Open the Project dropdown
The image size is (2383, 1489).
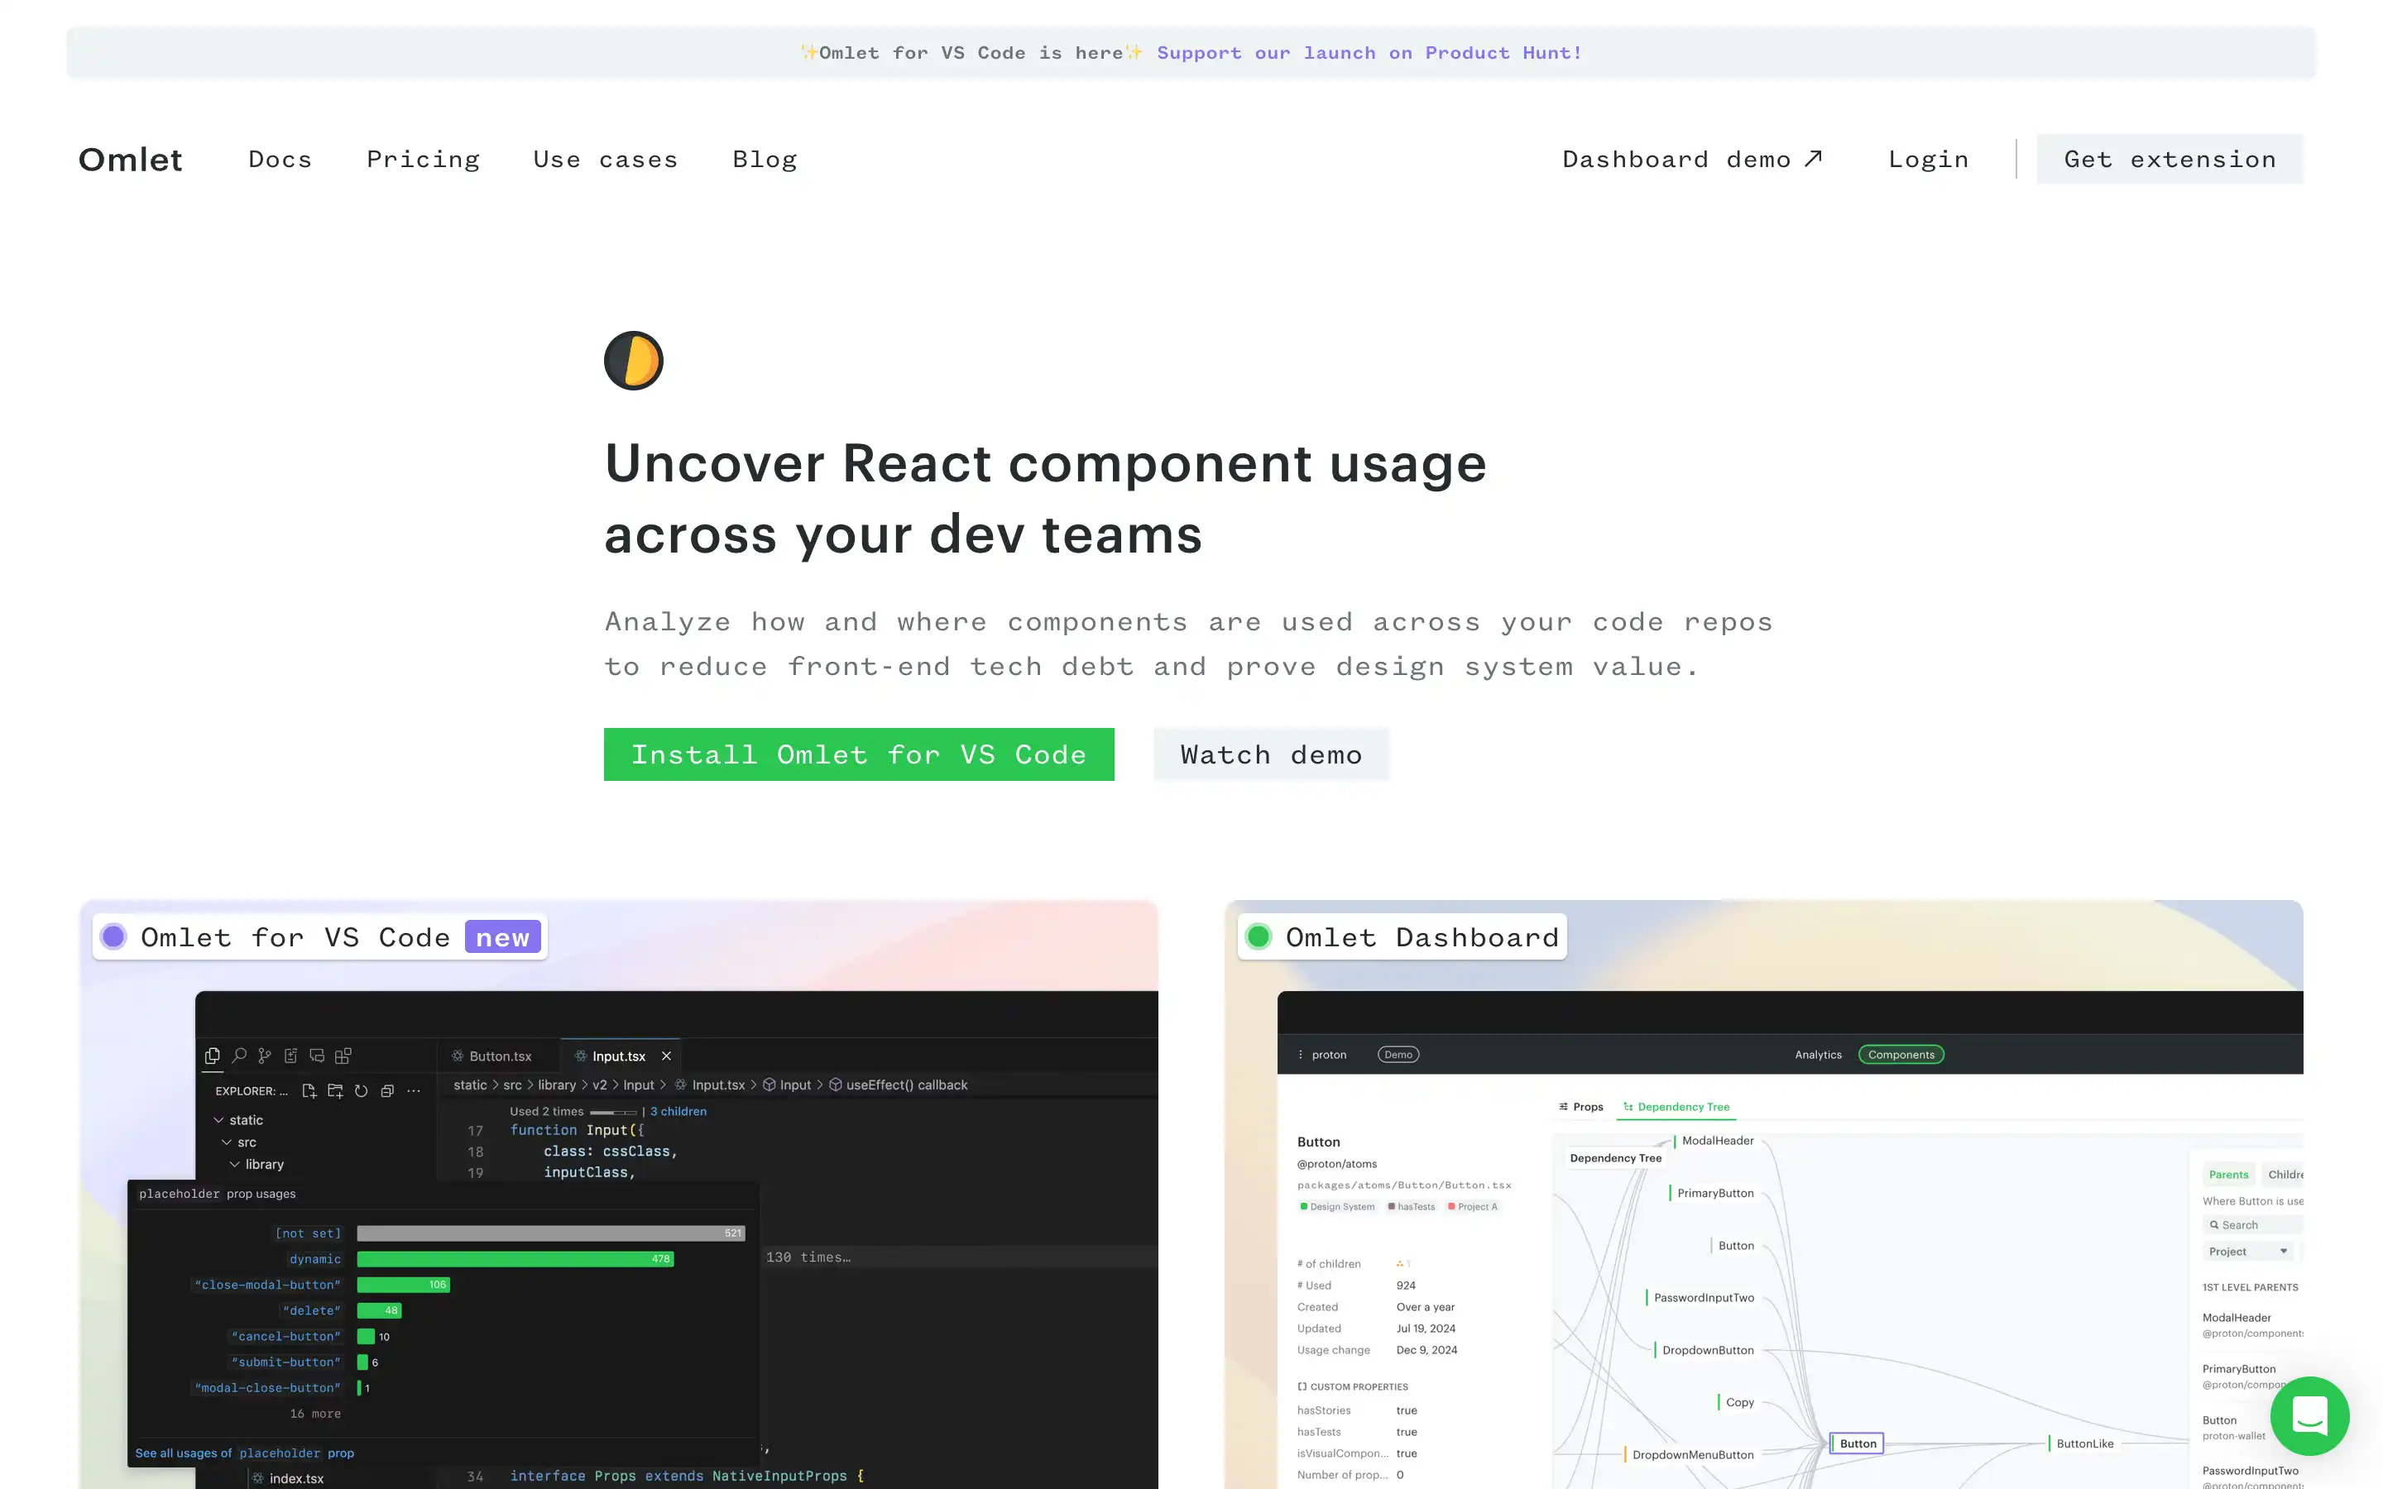(2248, 1252)
